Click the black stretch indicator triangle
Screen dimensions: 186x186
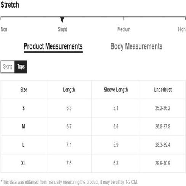point(62,19)
